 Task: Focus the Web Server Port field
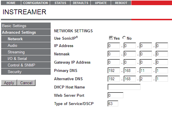click(x=115, y=95)
